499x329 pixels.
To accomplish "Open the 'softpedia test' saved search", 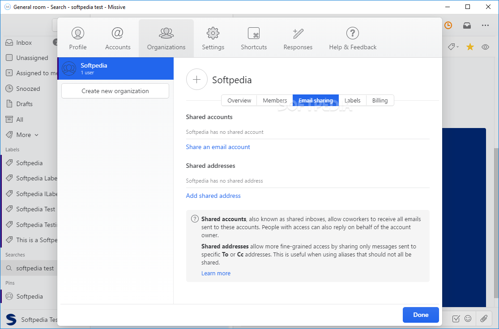I will click(30, 268).
